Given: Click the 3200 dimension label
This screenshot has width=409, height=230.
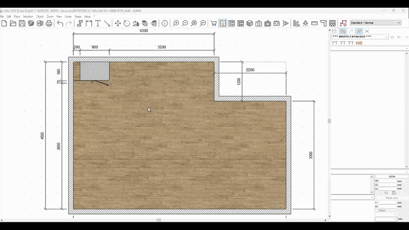Looking at the screenshot, I should coord(161,47).
